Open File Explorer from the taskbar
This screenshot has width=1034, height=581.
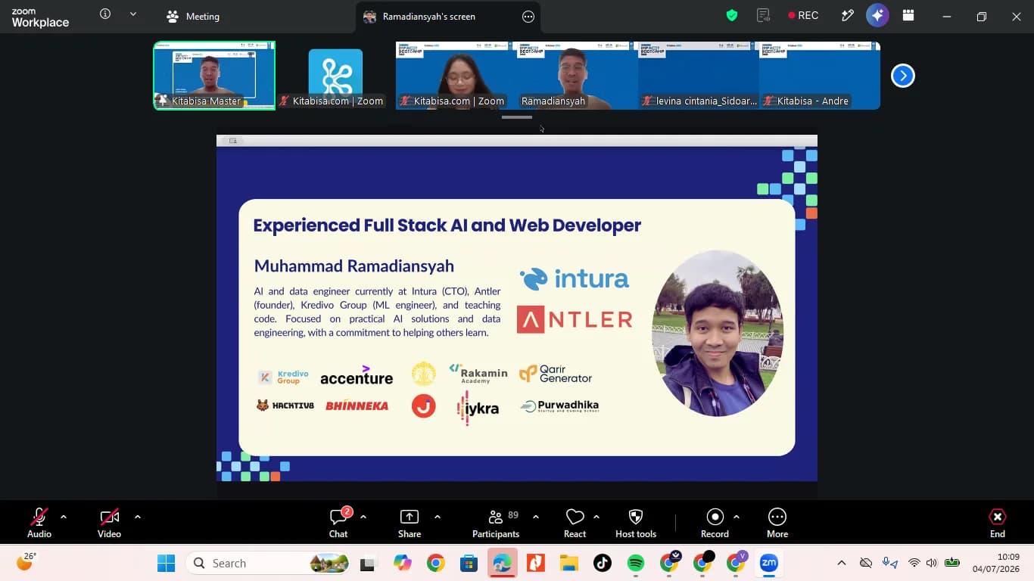(569, 563)
